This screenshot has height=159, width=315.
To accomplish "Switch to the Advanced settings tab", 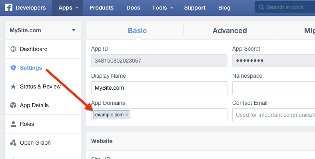I will pyautogui.click(x=229, y=31).
